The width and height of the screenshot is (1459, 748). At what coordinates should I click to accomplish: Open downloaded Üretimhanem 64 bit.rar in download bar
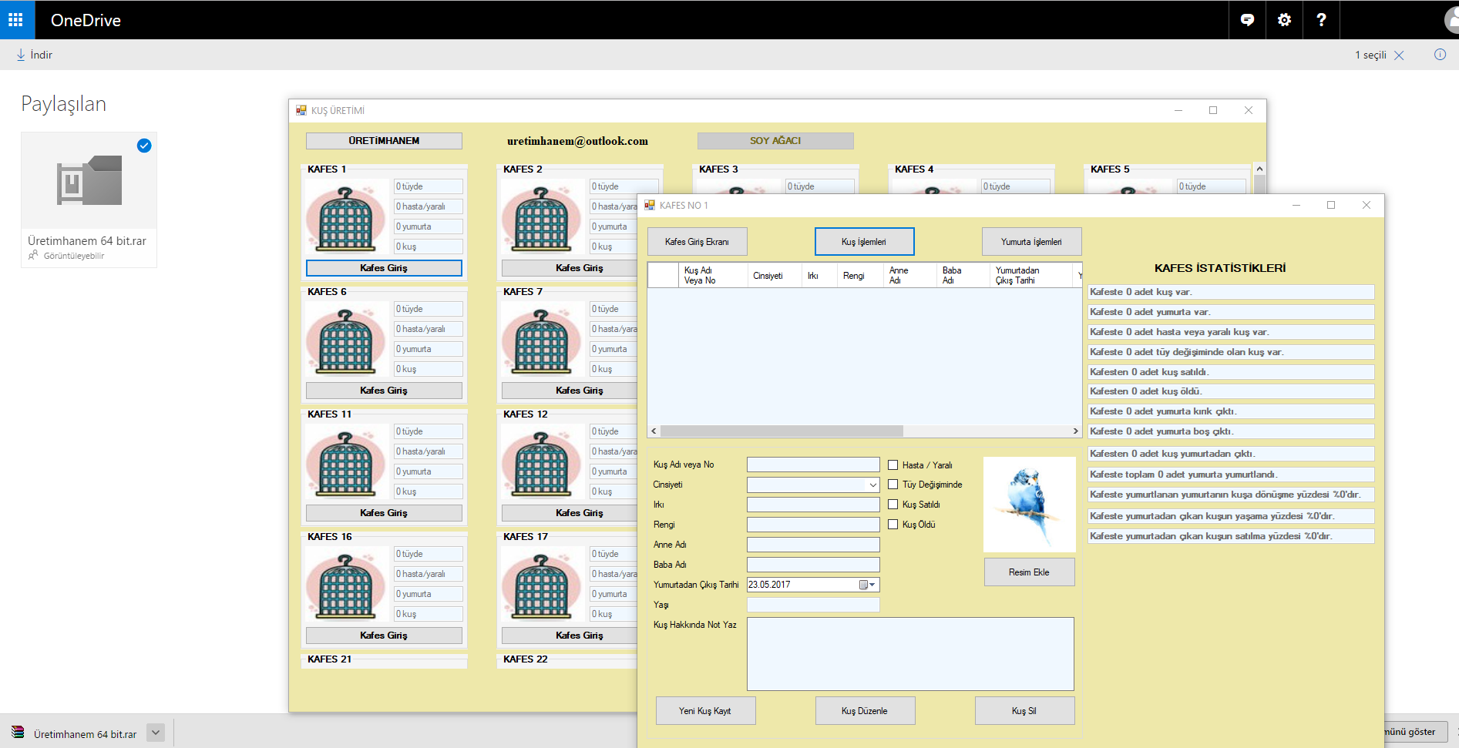coord(76,733)
